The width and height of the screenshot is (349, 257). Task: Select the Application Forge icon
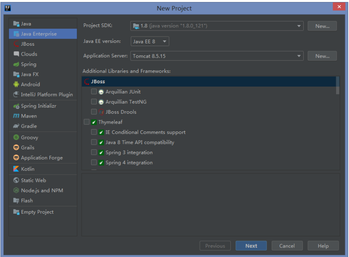coord(16,158)
